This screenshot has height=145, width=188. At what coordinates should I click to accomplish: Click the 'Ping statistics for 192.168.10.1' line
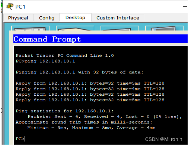click(x=64, y=111)
